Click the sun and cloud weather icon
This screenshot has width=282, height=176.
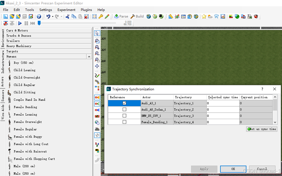pos(210,16)
